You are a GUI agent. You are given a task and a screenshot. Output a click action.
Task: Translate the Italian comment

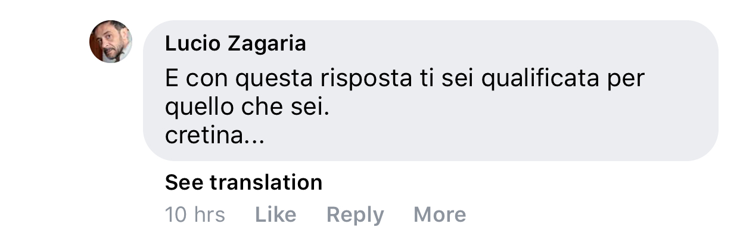pyautogui.click(x=244, y=182)
